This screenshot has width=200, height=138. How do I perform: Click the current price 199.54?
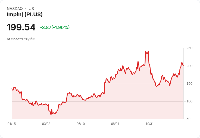click(x=21, y=27)
